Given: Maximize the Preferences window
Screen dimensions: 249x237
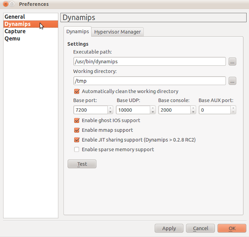Looking at the screenshot, I should click(x=12, y=4).
